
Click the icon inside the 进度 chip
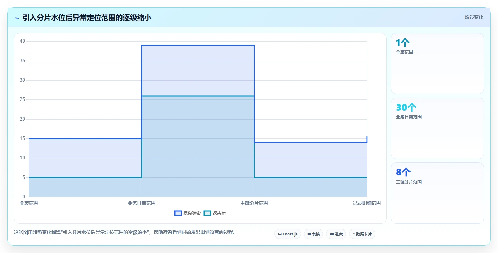(332, 234)
